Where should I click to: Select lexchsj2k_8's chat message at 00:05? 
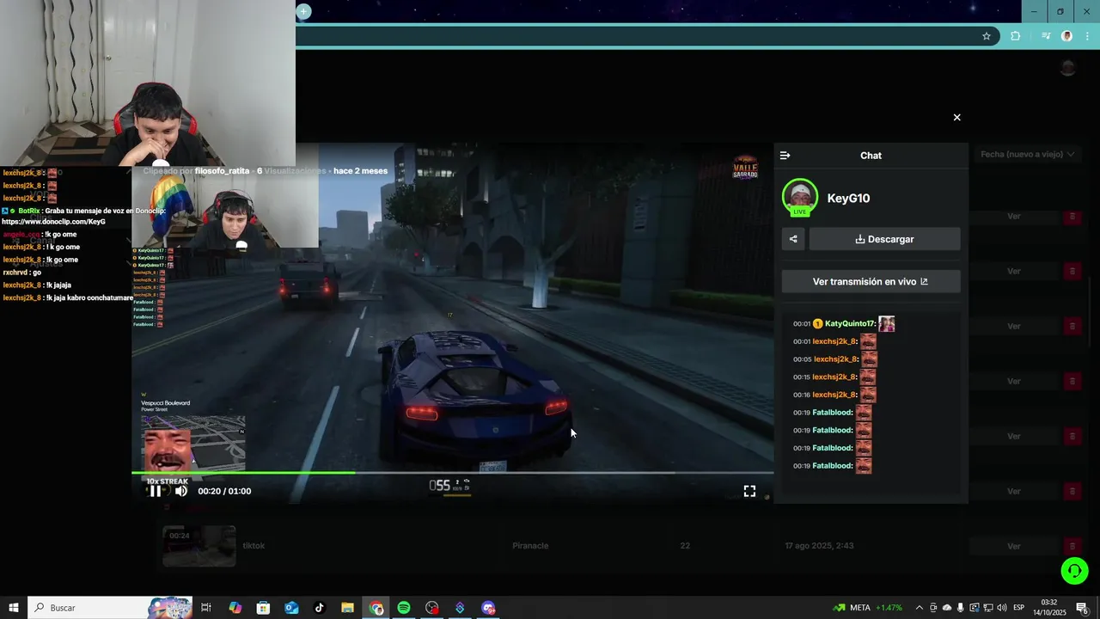[x=834, y=359]
